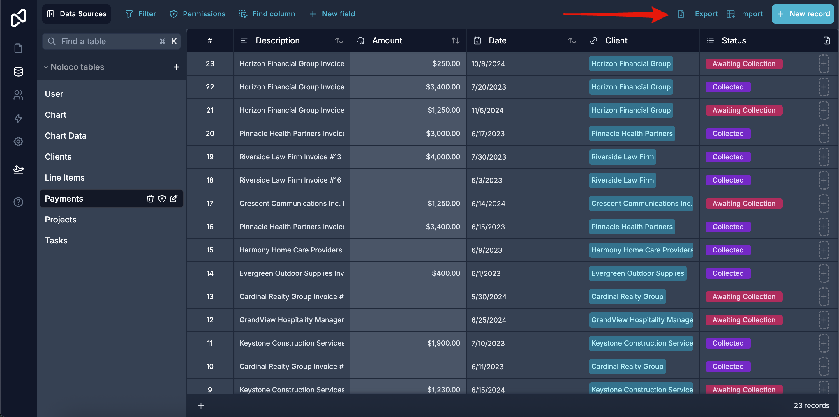Click the Noloco logo

pos(18,17)
